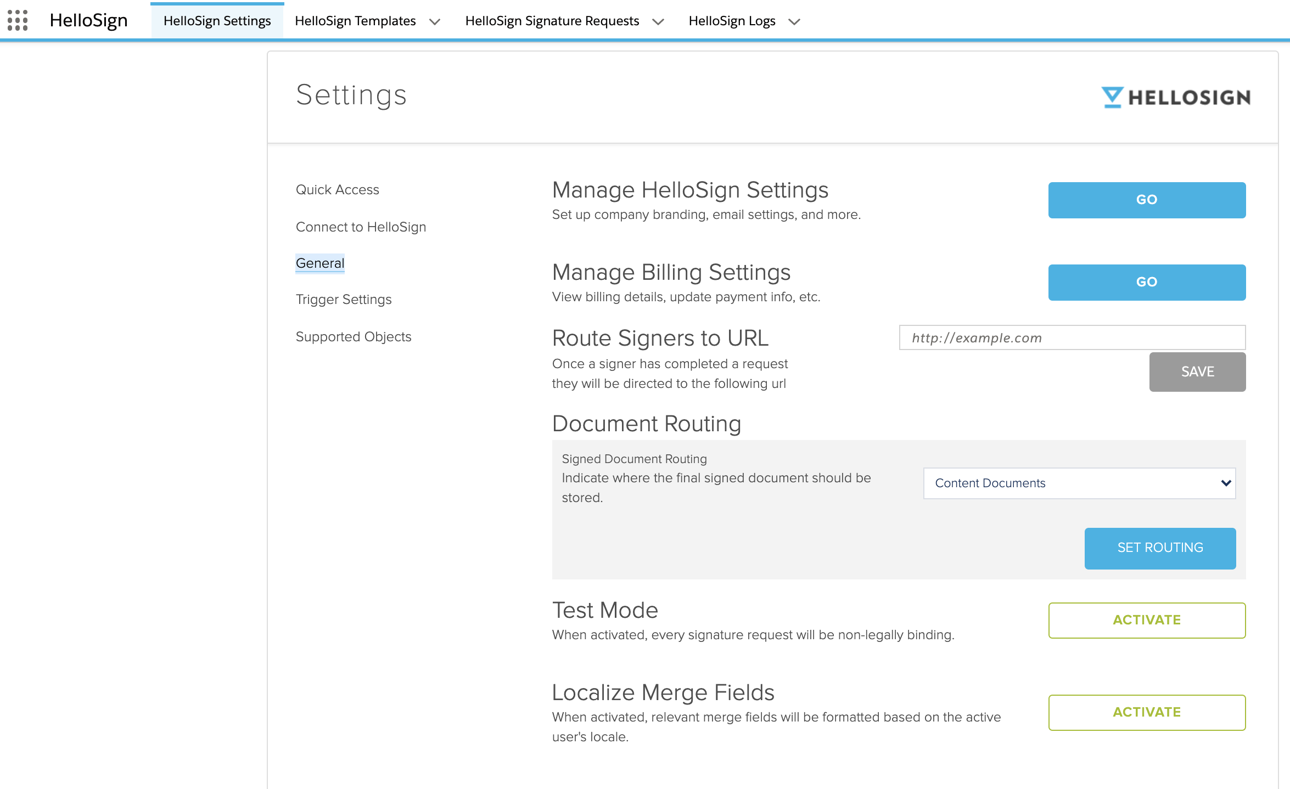Click the HelloSign logo in the header
The image size is (1290, 789).
[1176, 97]
